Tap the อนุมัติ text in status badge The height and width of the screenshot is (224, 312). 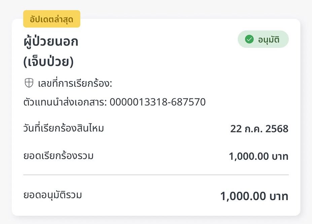[x=269, y=39]
